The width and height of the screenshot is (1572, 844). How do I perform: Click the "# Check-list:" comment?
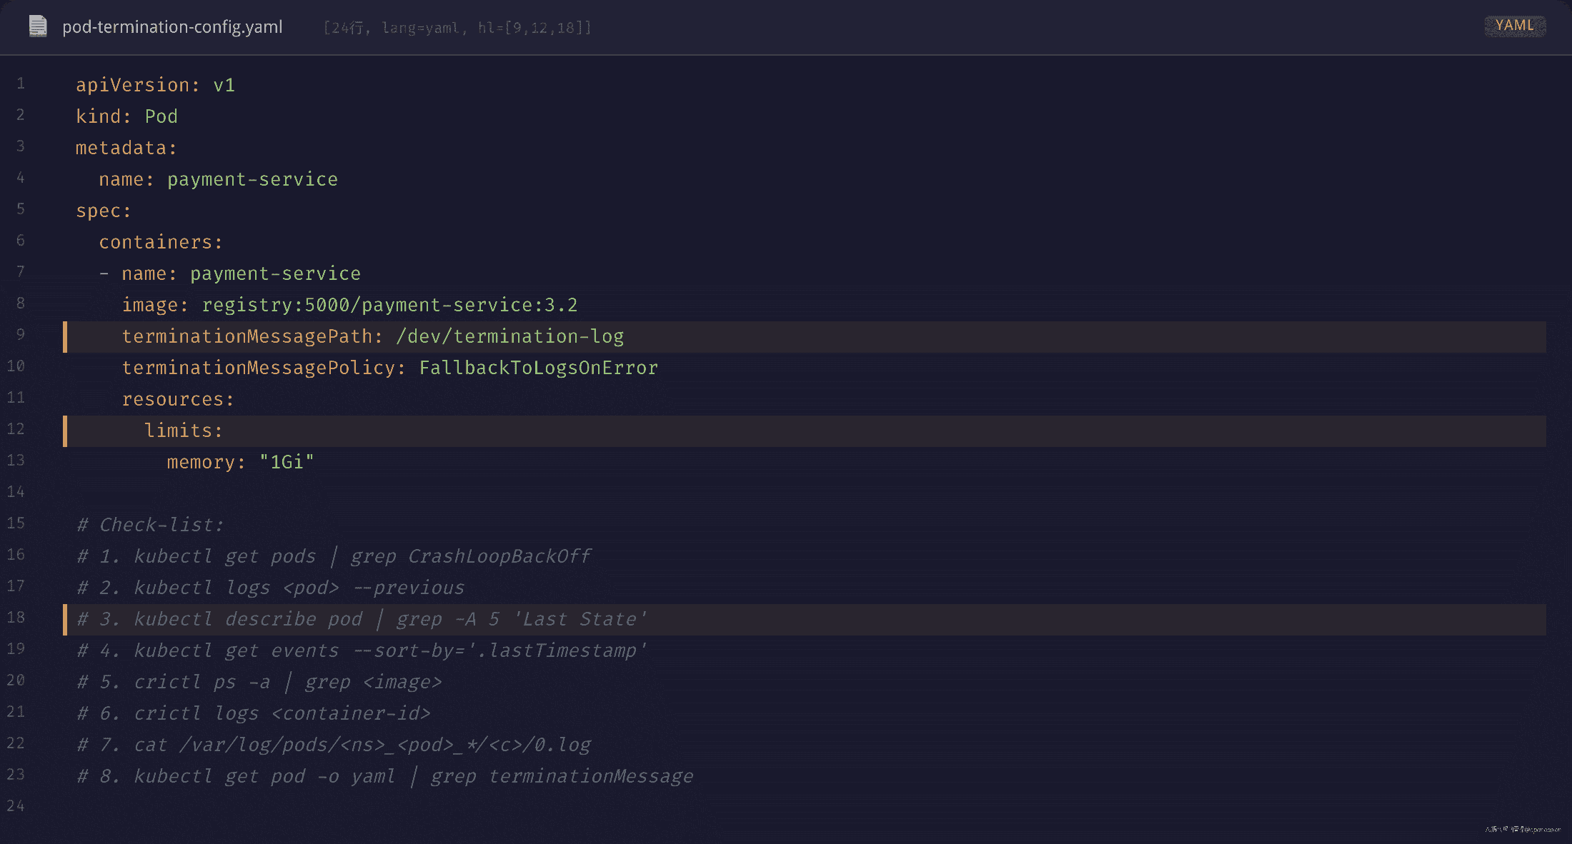pos(150,525)
